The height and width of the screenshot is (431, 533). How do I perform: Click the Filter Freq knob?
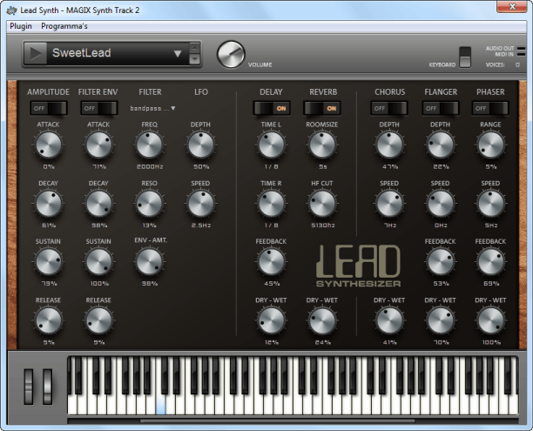[x=149, y=145]
